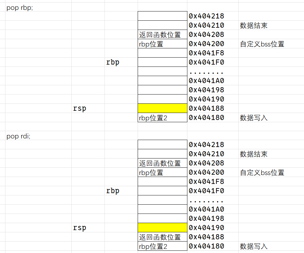Select 返回函数位置 cell beside 0x404208 in pop rdi diagram
Image resolution: width=304 pixels, height=253 pixels.
click(163, 163)
